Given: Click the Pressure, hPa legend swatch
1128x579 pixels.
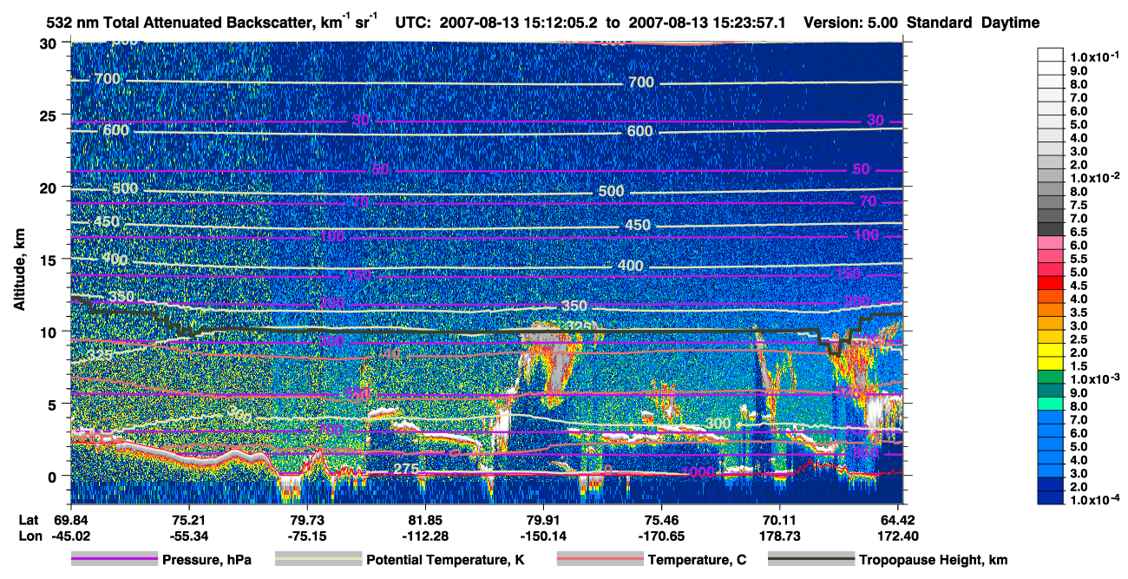Looking at the screenshot, I should [x=115, y=560].
